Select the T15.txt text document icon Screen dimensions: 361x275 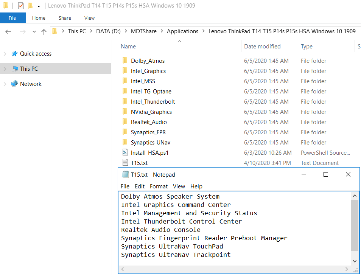(125, 163)
